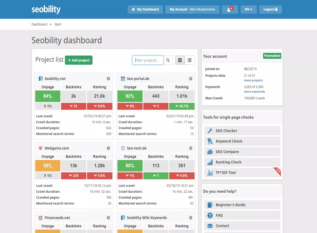Screen dimensions: 317x233
Task: Switch project list to grid view
Action: [x=180, y=60]
